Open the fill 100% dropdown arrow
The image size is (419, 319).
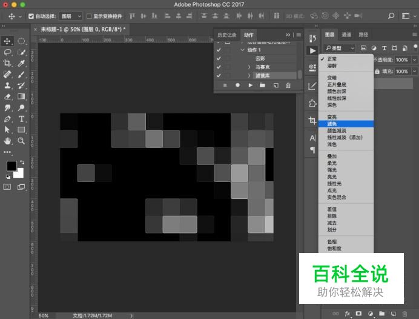tap(414, 71)
